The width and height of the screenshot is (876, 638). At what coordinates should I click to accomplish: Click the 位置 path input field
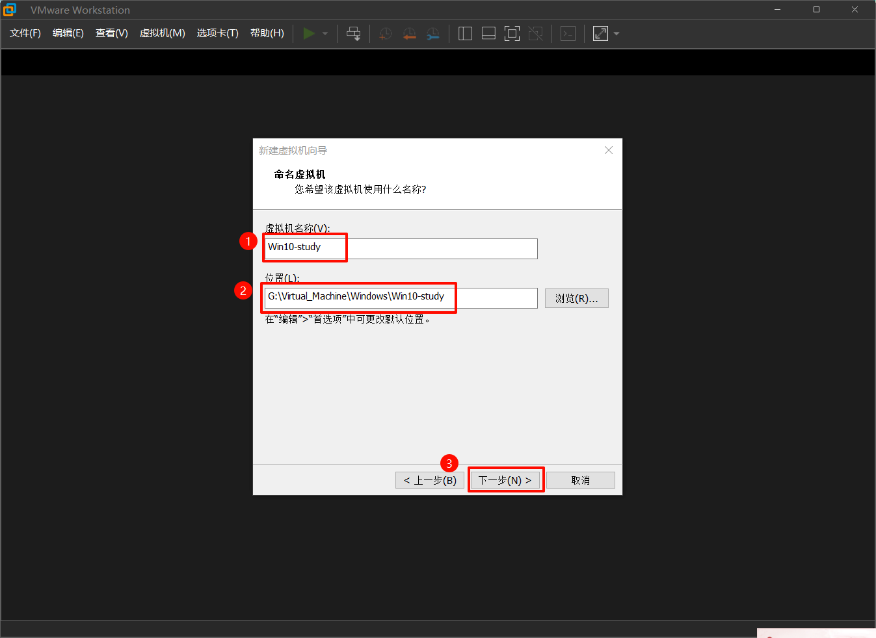click(x=401, y=298)
